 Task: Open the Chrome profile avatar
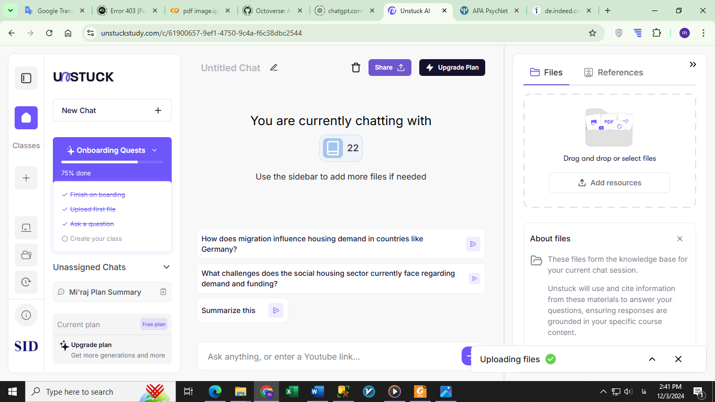click(685, 33)
